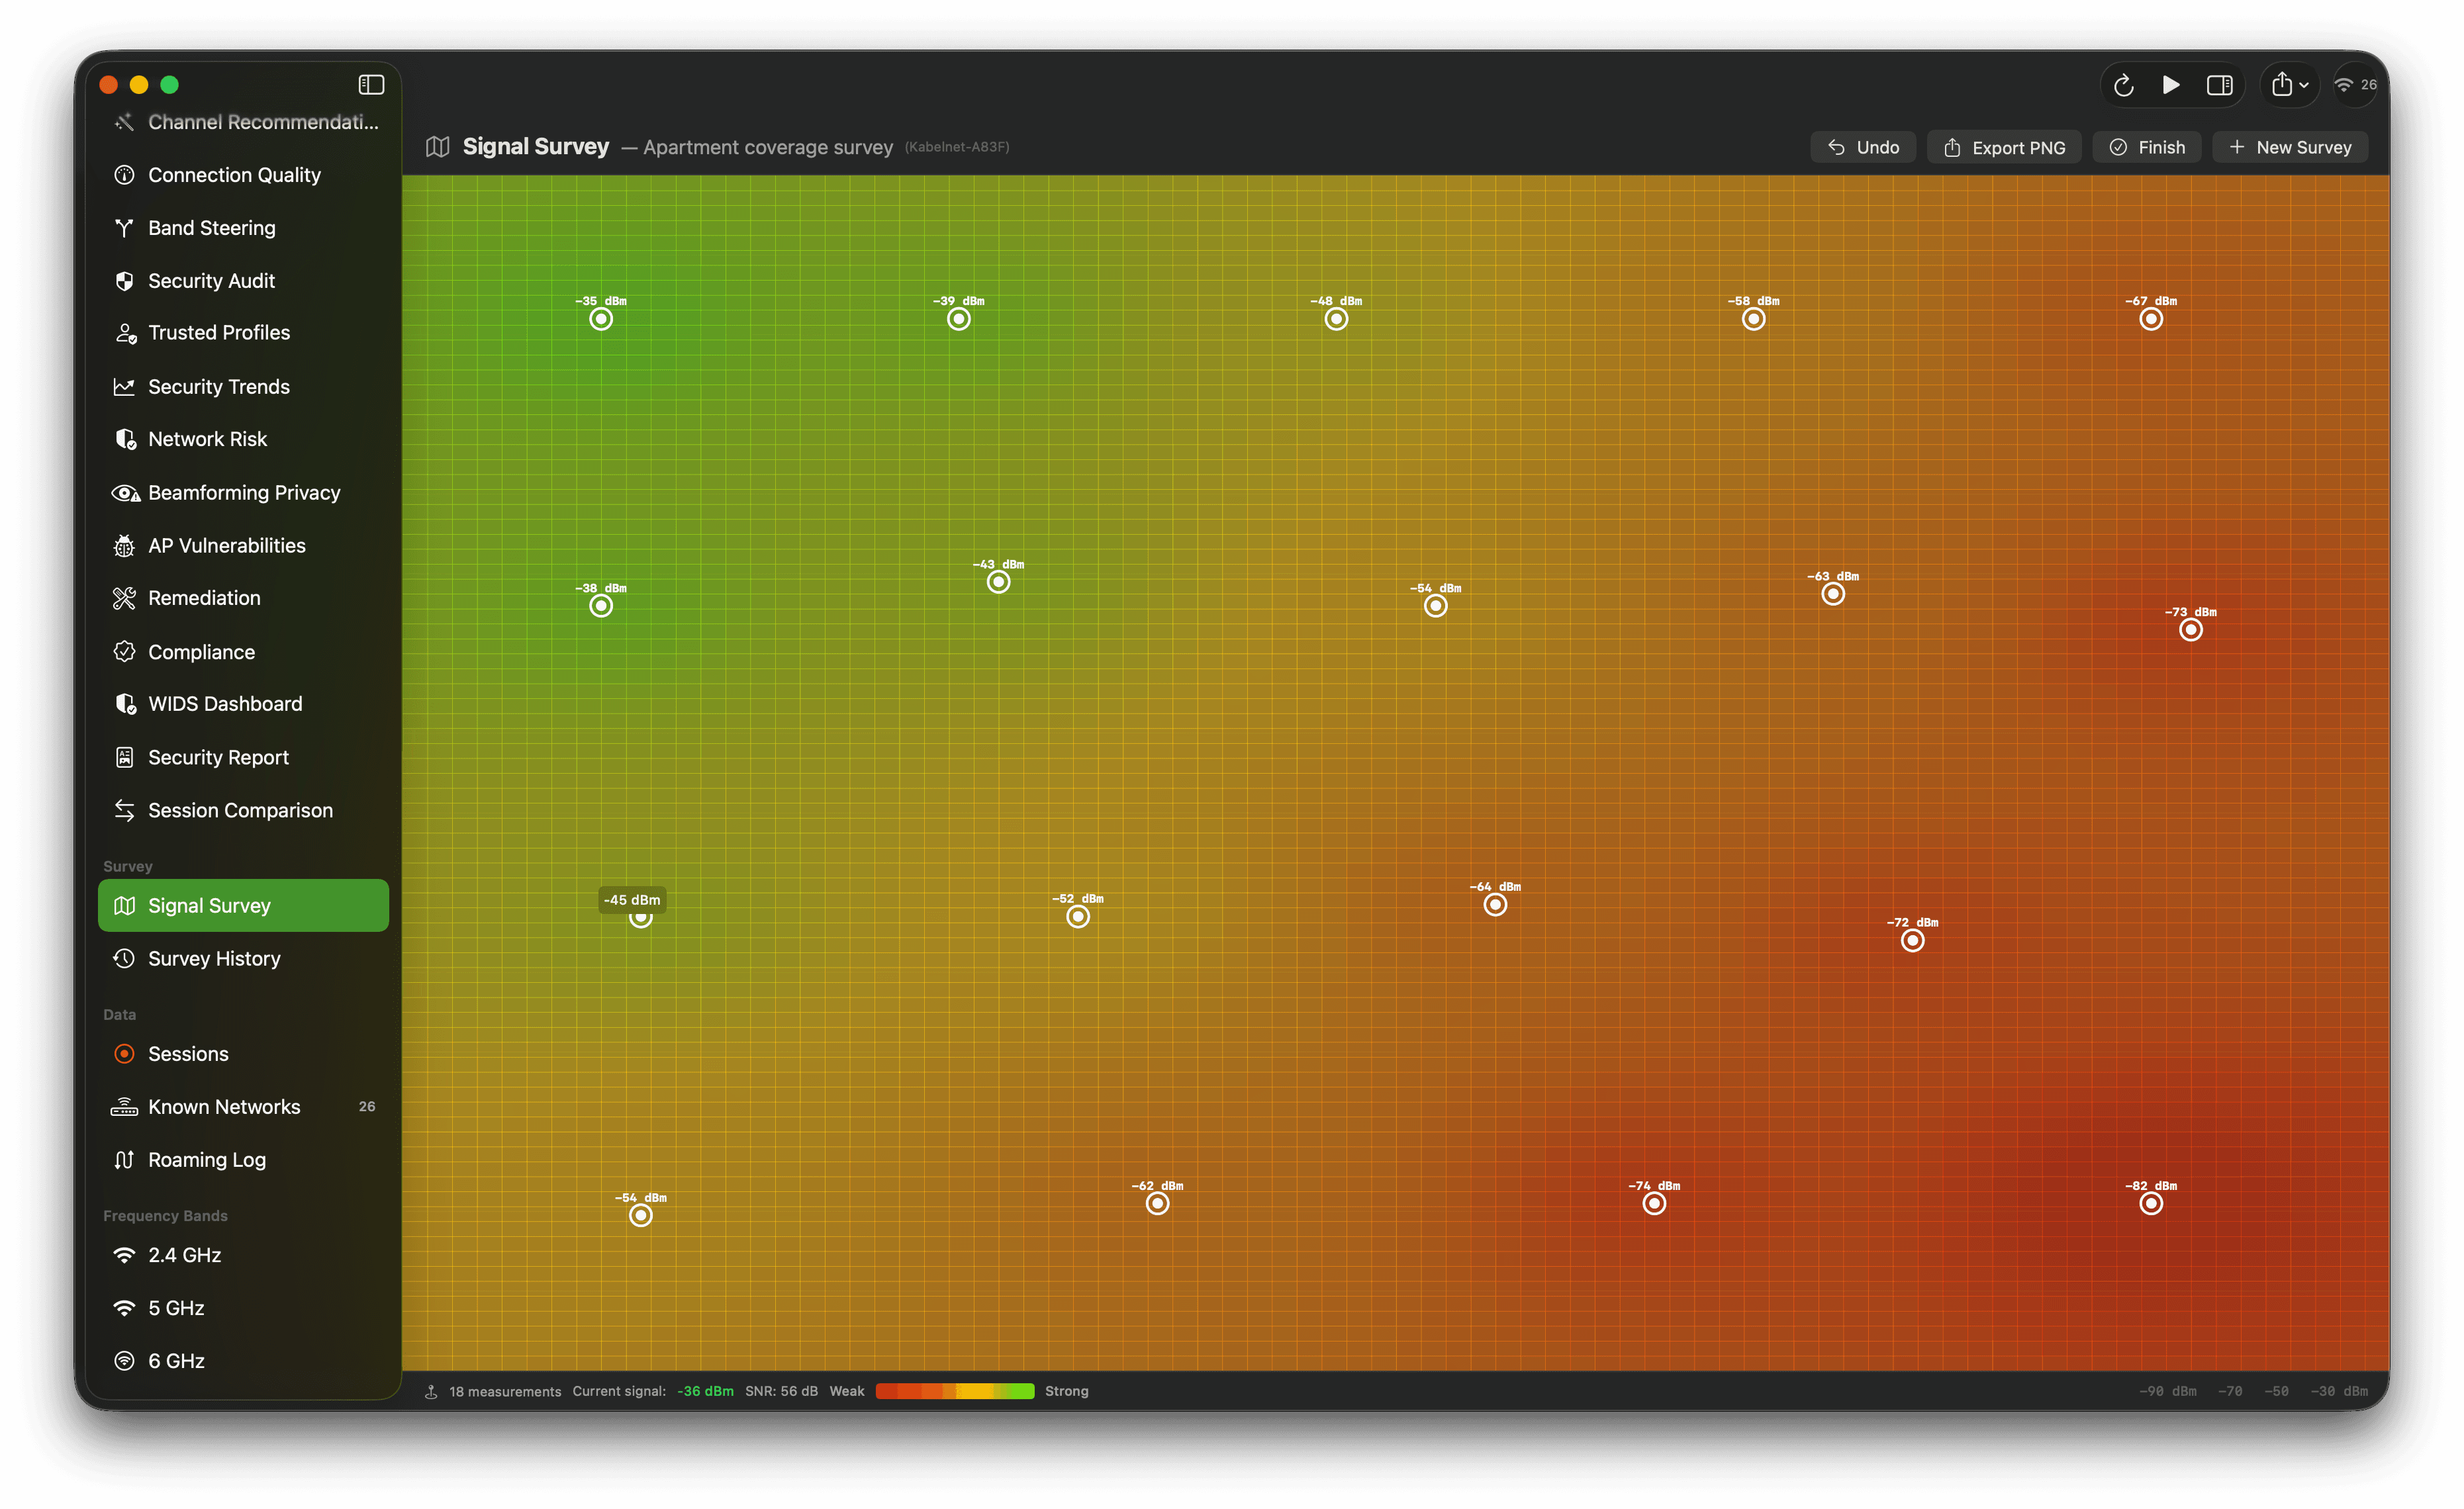Undo the last measurement
This screenshot has height=1509, width=2464.
click(1862, 147)
